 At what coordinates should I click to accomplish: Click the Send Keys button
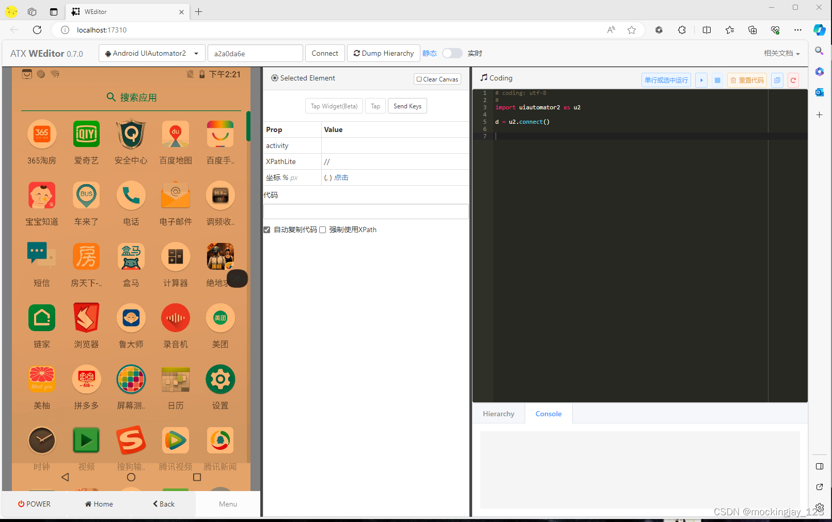[407, 106]
